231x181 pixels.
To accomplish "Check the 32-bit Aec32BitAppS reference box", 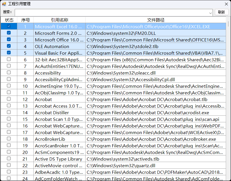I will pyautogui.click(x=9, y=59).
